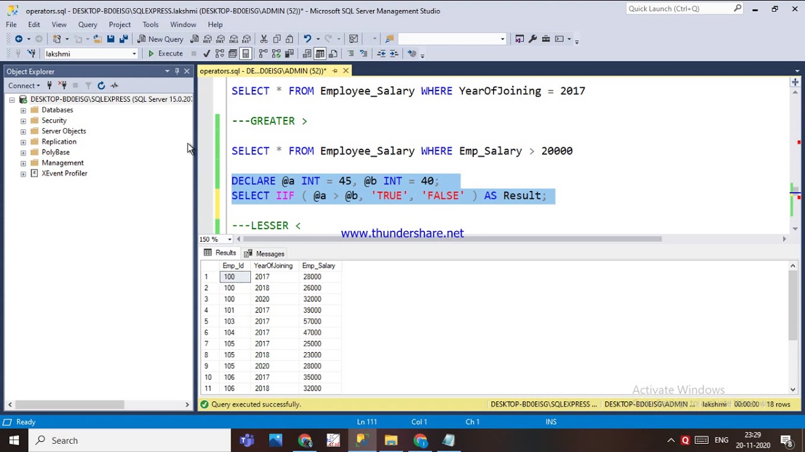Expand the Server Objects node
This screenshot has height=452, width=805.
[23, 131]
